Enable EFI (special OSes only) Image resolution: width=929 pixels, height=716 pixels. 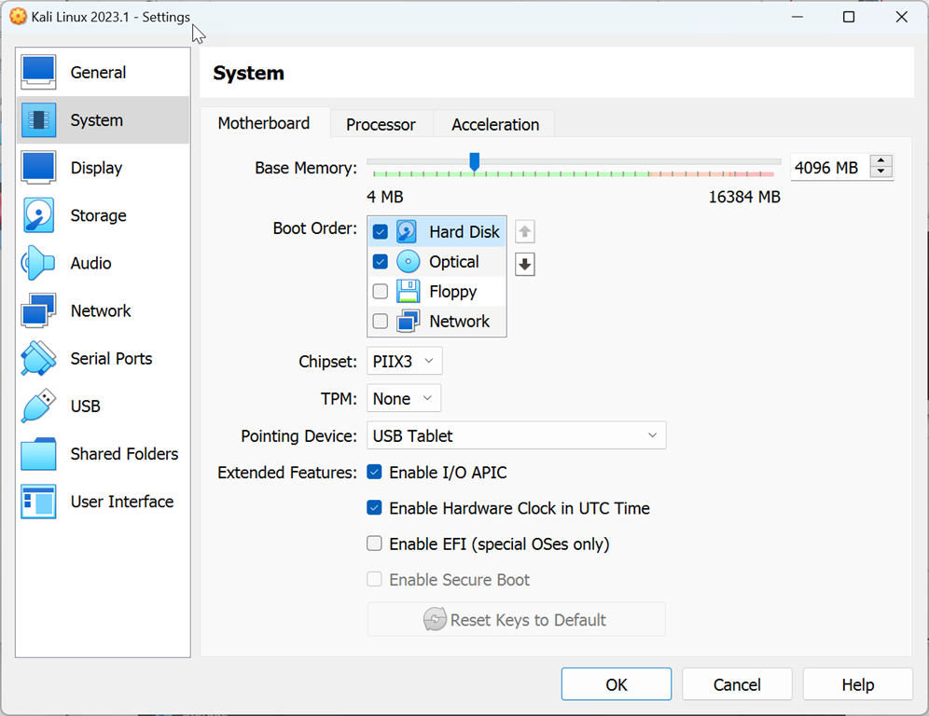point(374,544)
